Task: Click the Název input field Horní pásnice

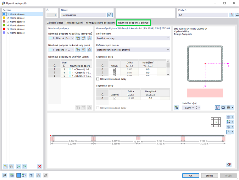Action: [x=84, y=15]
